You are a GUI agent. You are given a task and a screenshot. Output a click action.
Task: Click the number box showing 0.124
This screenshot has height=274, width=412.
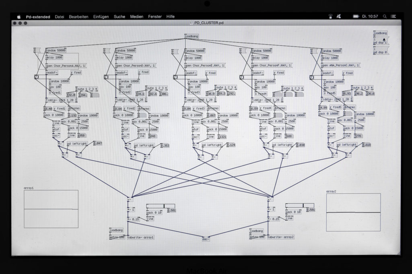coord(231,145)
